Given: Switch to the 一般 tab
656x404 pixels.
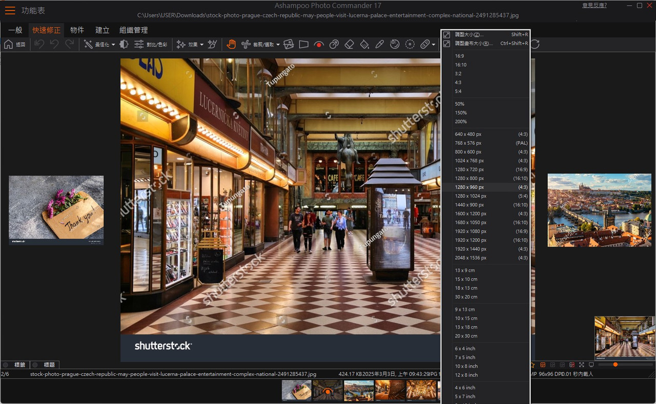Looking at the screenshot, I should tap(15, 30).
